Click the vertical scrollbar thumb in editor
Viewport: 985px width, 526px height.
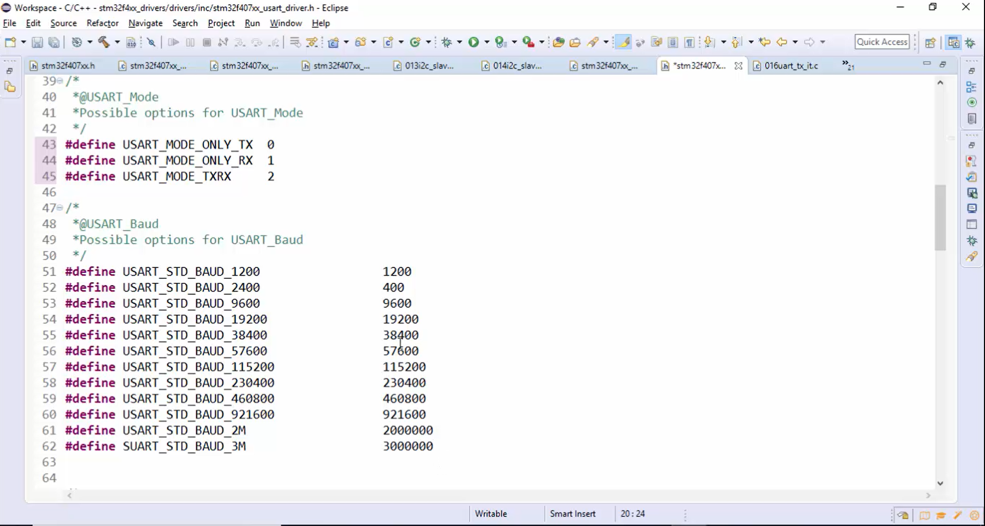coord(940,218)
